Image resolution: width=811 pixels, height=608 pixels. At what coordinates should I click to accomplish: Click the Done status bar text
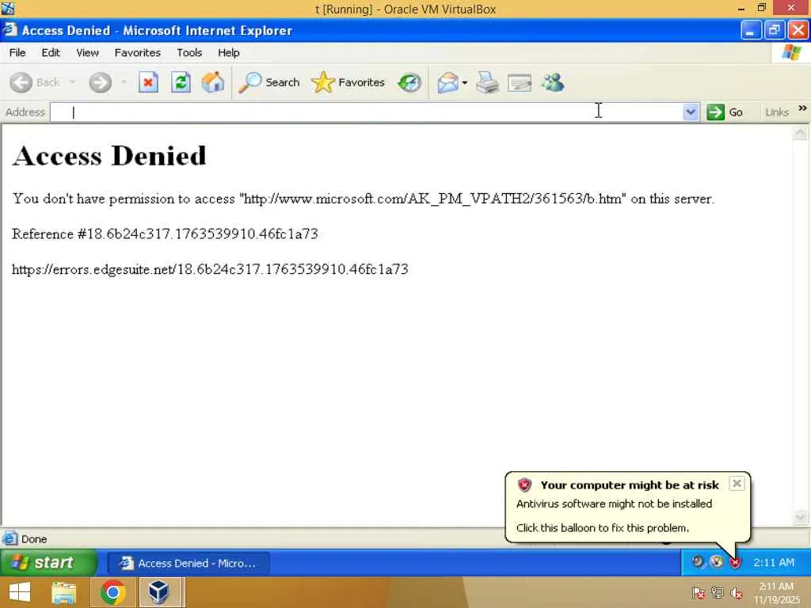(x=34, y=539)
